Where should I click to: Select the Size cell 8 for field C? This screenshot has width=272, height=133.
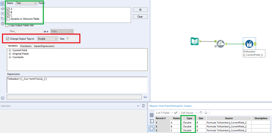click(201, 130)
